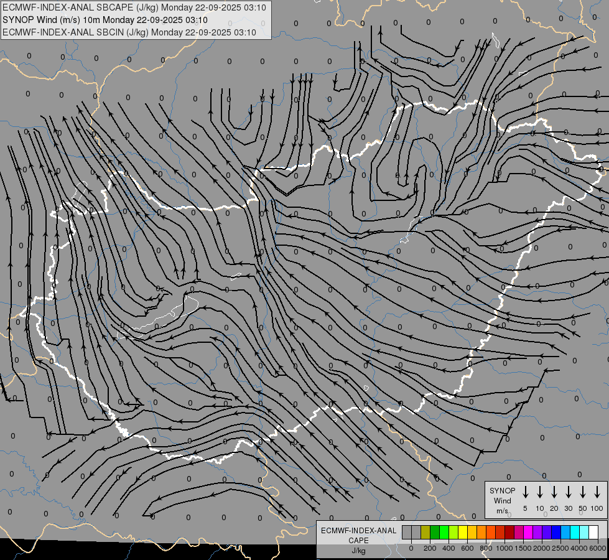Select the 5 speed label in wind legend
The height and width of the screenshot is (560, 609).
coord(525,508)
